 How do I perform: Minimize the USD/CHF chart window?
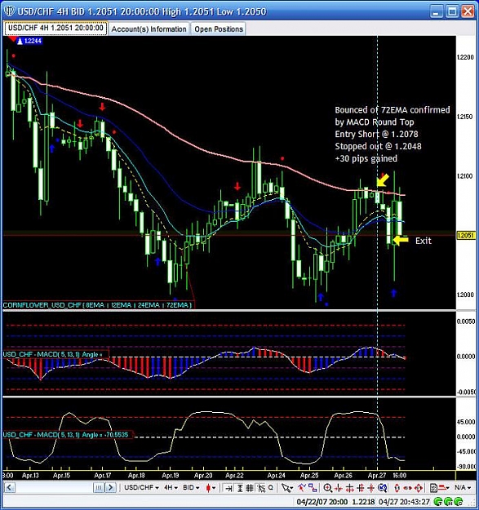436,11
